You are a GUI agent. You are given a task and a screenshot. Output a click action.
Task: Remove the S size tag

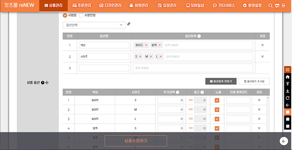pyautogui.click(x=140, y=57)
